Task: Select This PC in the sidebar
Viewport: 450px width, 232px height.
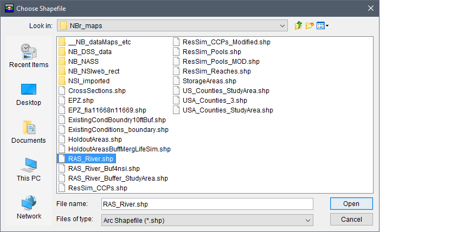Action: point(29,170)
